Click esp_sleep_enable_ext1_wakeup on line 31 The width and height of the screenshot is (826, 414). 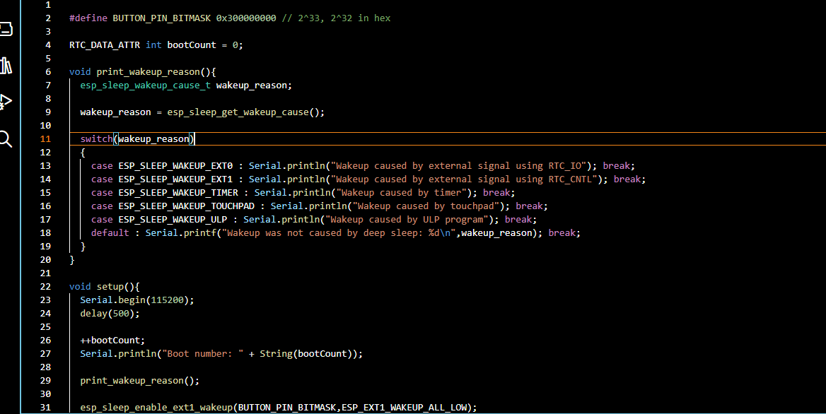click(156, 407)
